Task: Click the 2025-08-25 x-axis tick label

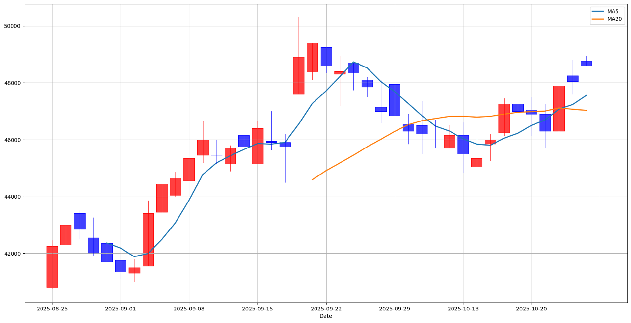Action: point(52,309)
